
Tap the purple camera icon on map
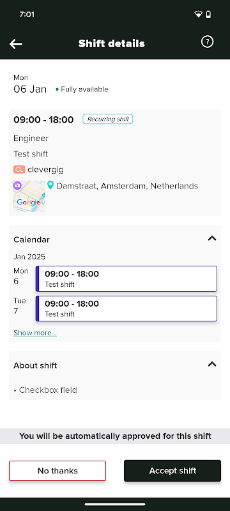click(18, 185)
